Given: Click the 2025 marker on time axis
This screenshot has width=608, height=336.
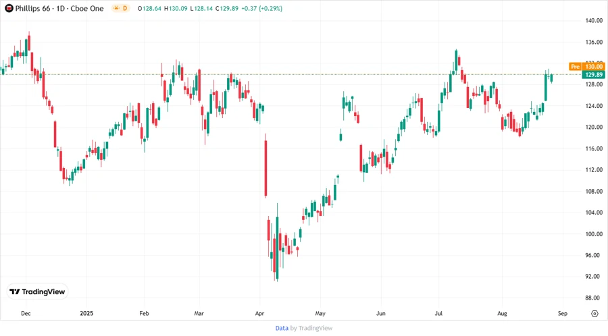Looking at the screenshot, I should click(86, 313).
